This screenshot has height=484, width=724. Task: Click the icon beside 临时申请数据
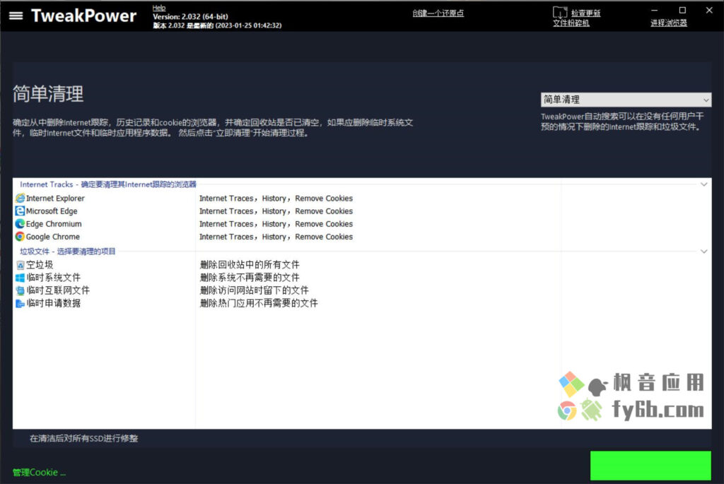point(20,304)
